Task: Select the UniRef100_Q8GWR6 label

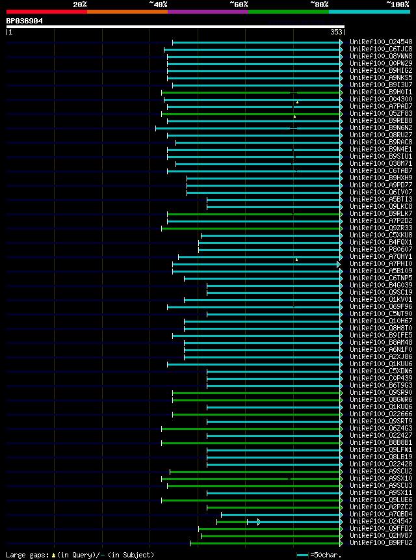Action: [x=381, y=399]
